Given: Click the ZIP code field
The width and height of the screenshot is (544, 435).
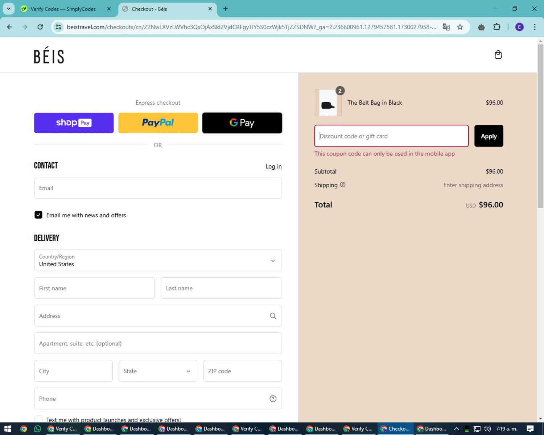Looking at the screenshot, I should 242,371.
